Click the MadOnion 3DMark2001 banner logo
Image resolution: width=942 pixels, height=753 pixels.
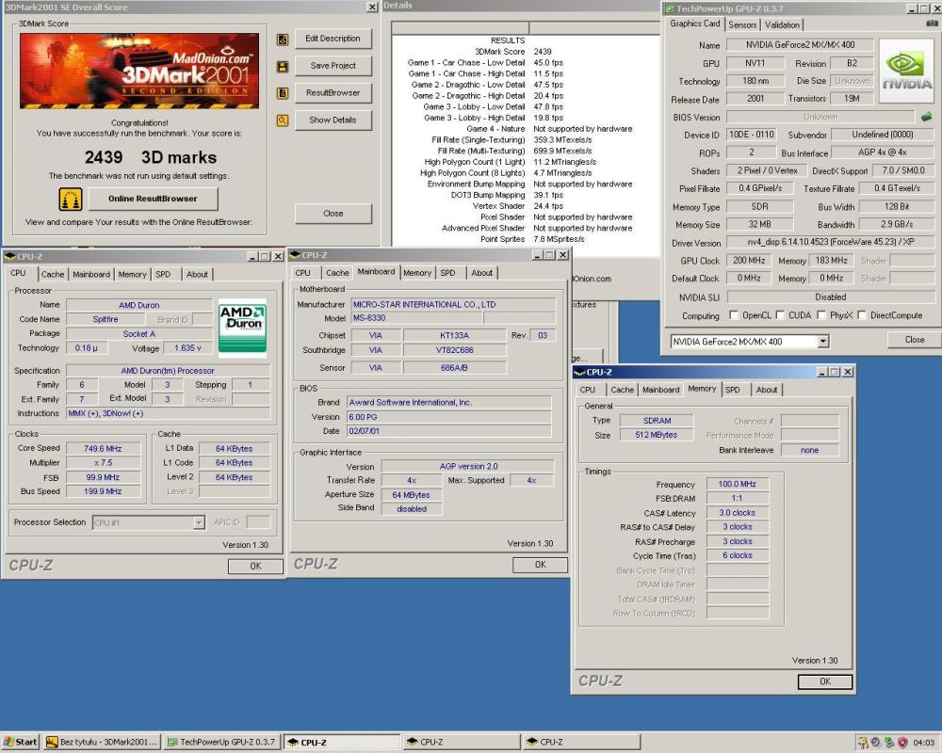[x=141, y=71]
